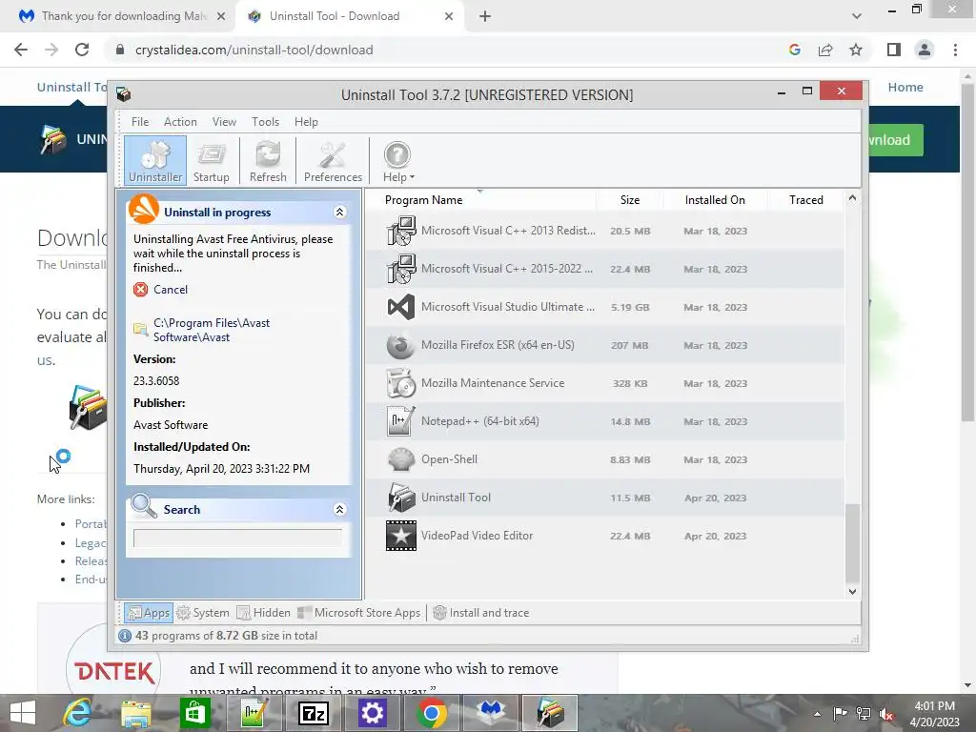This screenshot has width=976, height=732.
Task: Click program list scrollbar up arrow
Action: 852,198
